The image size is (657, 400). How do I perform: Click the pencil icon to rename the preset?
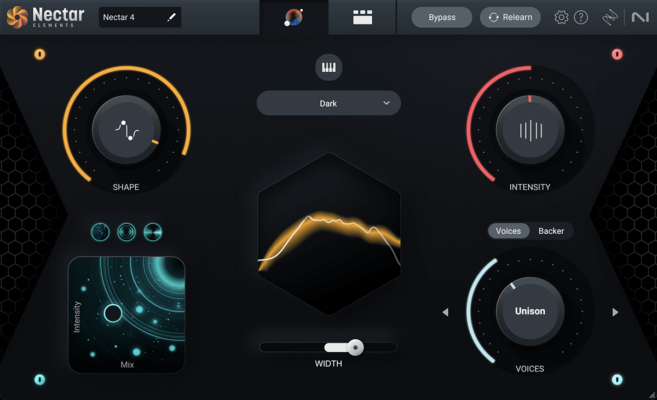[x=171, y=17]
